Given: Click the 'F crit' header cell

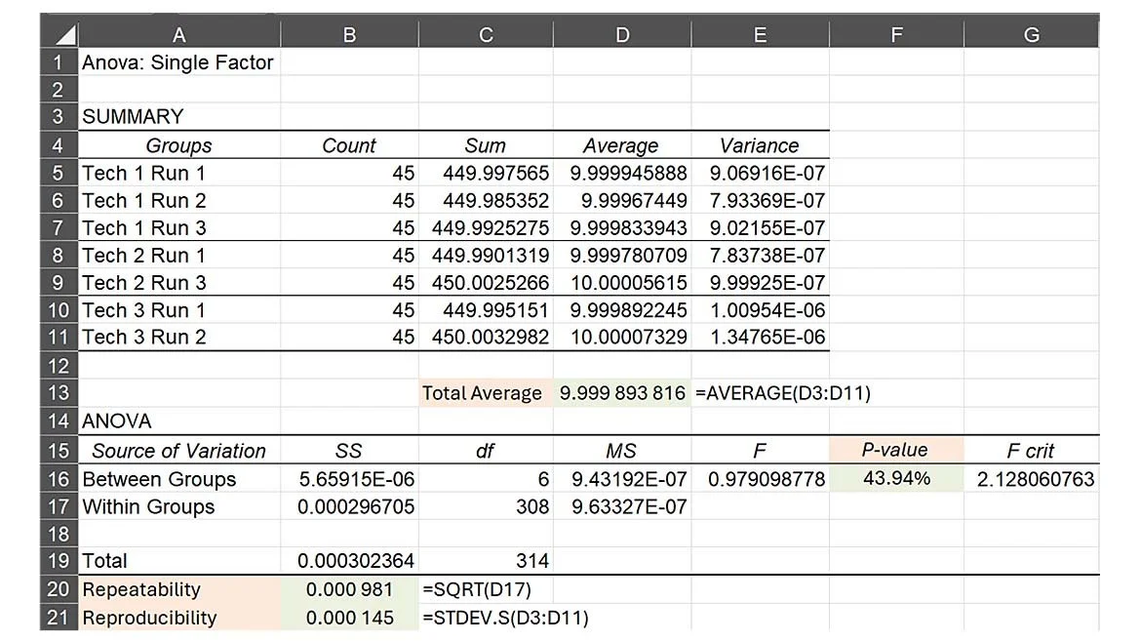Looking at the screenshot, I should coord(1031,451).
